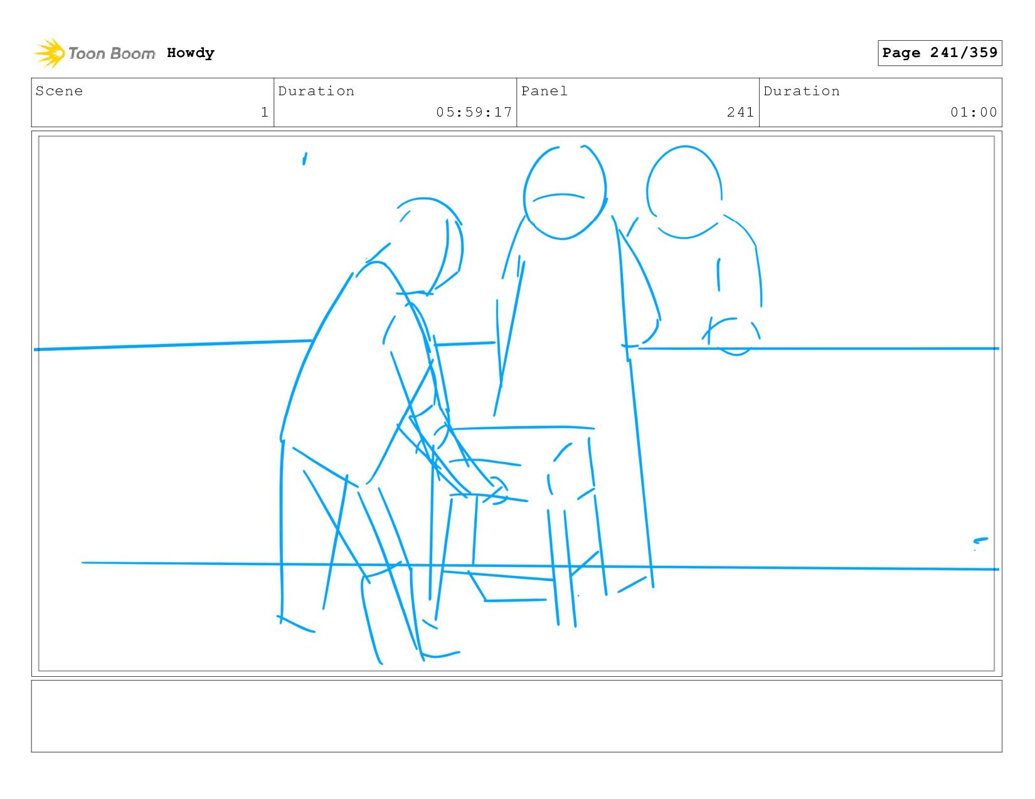The image size is (1035, 799).
Task: Click the Toon Boom logo icon
Action: 50,53
